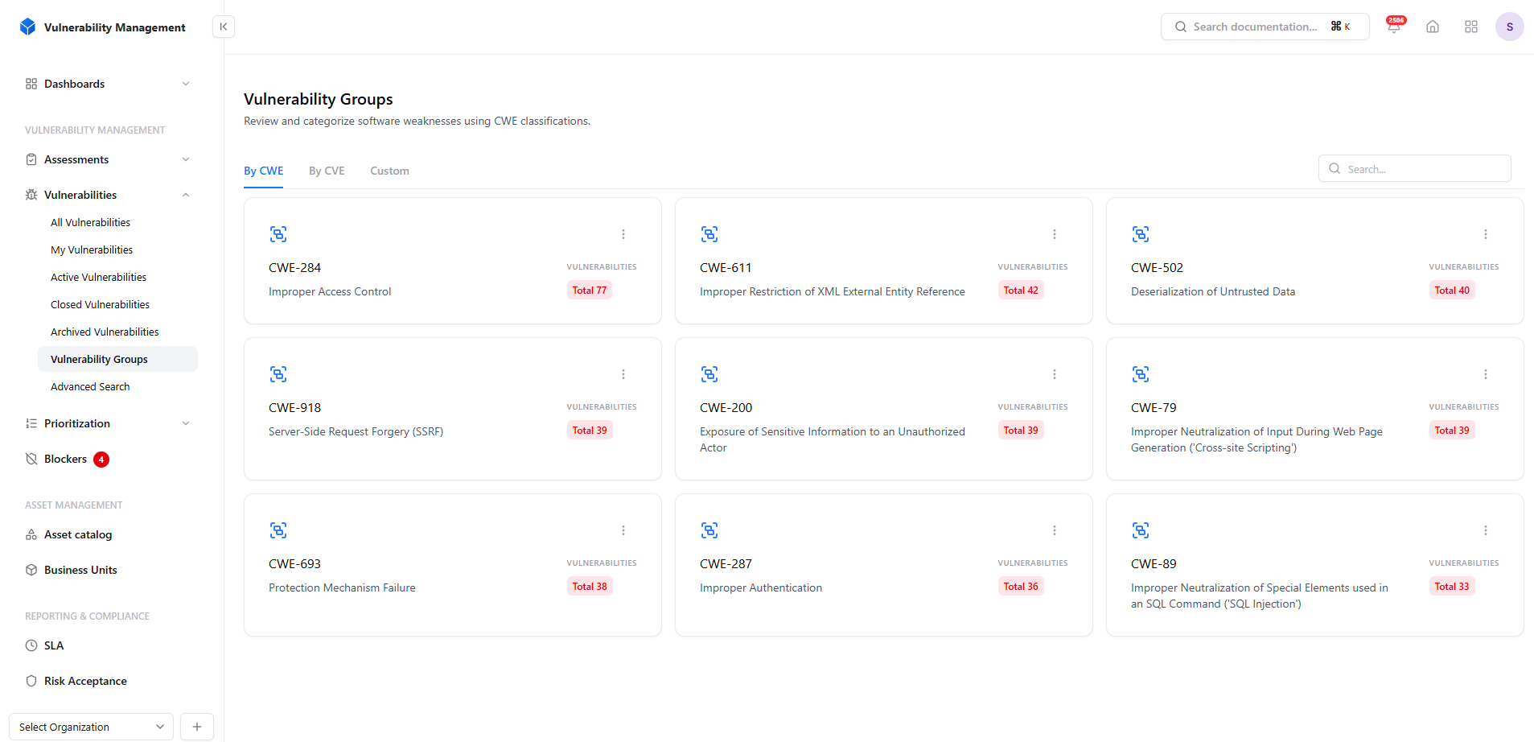Open the CWE-918 card kebab menu
The height and width of the screenshot is (742, 1534).
(623, 374)
